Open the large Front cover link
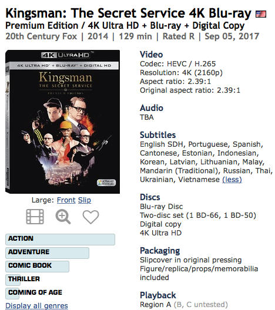This screenshot has width=275, height=310. 66,200
